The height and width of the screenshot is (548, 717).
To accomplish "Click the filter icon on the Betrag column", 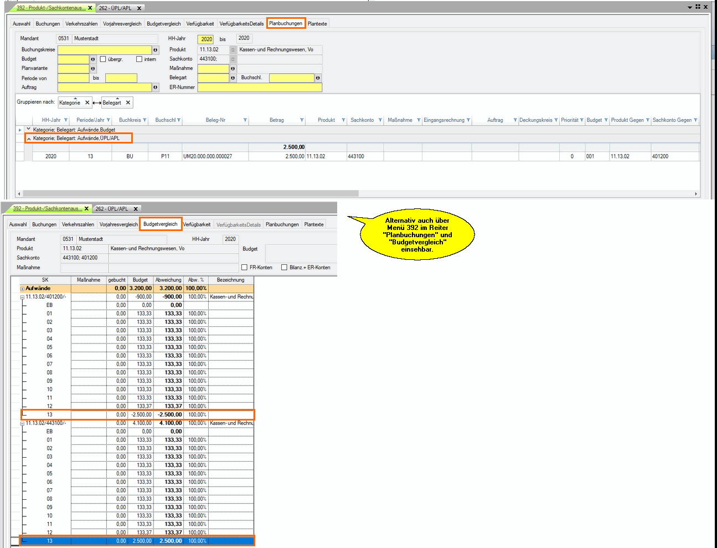I will click(302, 120).
